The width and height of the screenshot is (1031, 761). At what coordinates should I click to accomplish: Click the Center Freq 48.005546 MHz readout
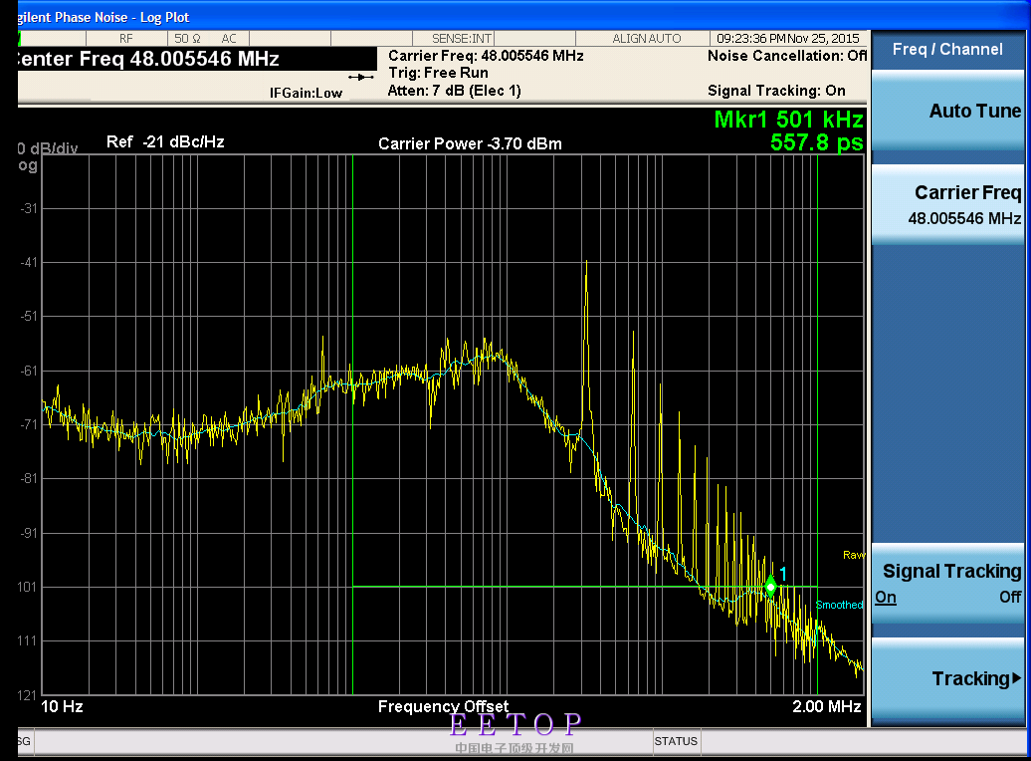(x=147, y=59)
